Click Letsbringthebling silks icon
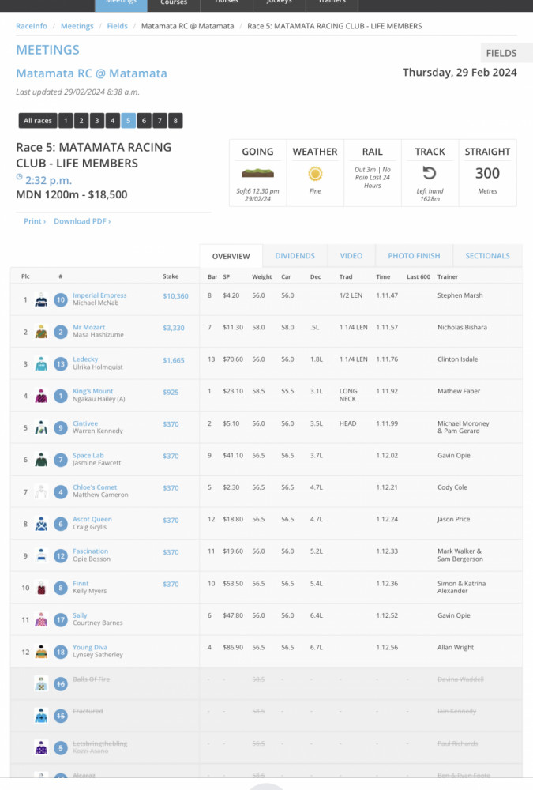 pyautogui.click(x=41, y=747)
